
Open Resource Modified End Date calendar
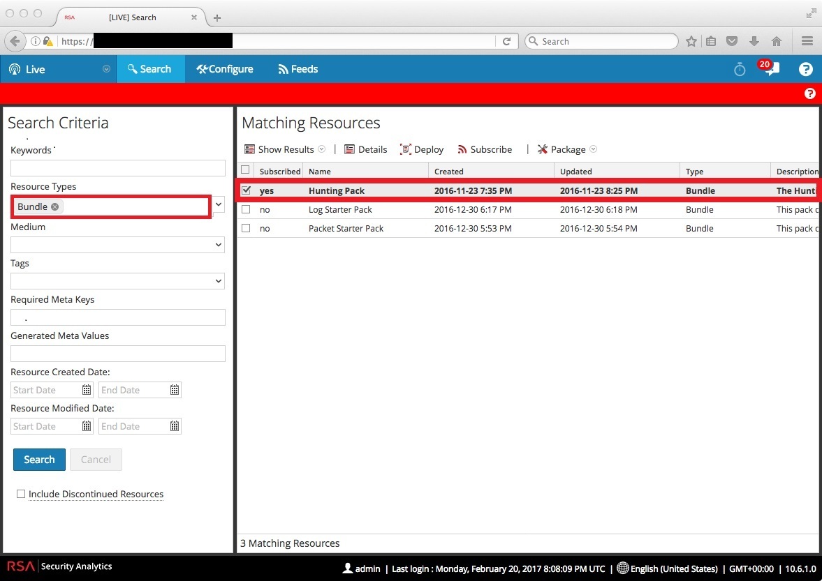175,426
